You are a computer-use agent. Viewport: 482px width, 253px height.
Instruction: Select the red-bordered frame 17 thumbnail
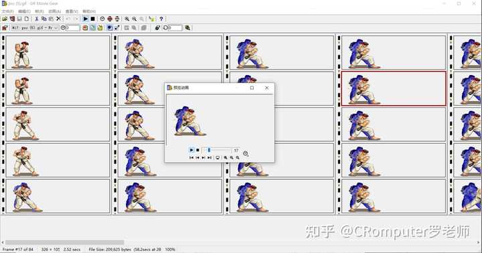(x=394, y=88)
